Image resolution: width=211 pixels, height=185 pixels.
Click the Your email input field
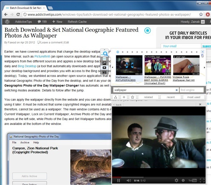tap(181, 46)
